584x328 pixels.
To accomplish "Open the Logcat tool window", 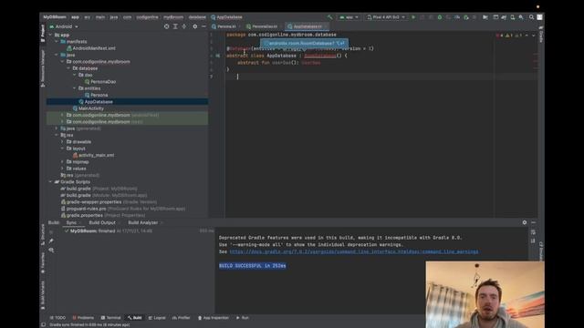I will 157,318.
